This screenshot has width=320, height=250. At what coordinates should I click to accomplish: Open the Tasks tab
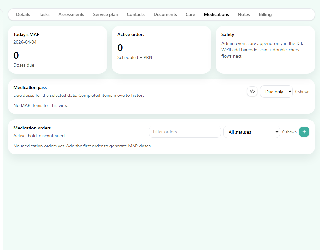click(x=44, y=14)
